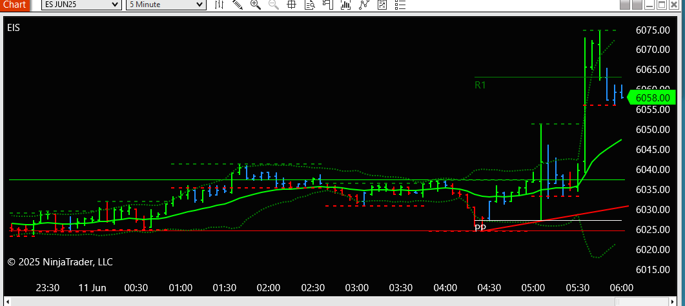Image resolution: width=685 pixels, height=306 pixels.
Task: Maximize the chart window
Action: click(662, 5)
